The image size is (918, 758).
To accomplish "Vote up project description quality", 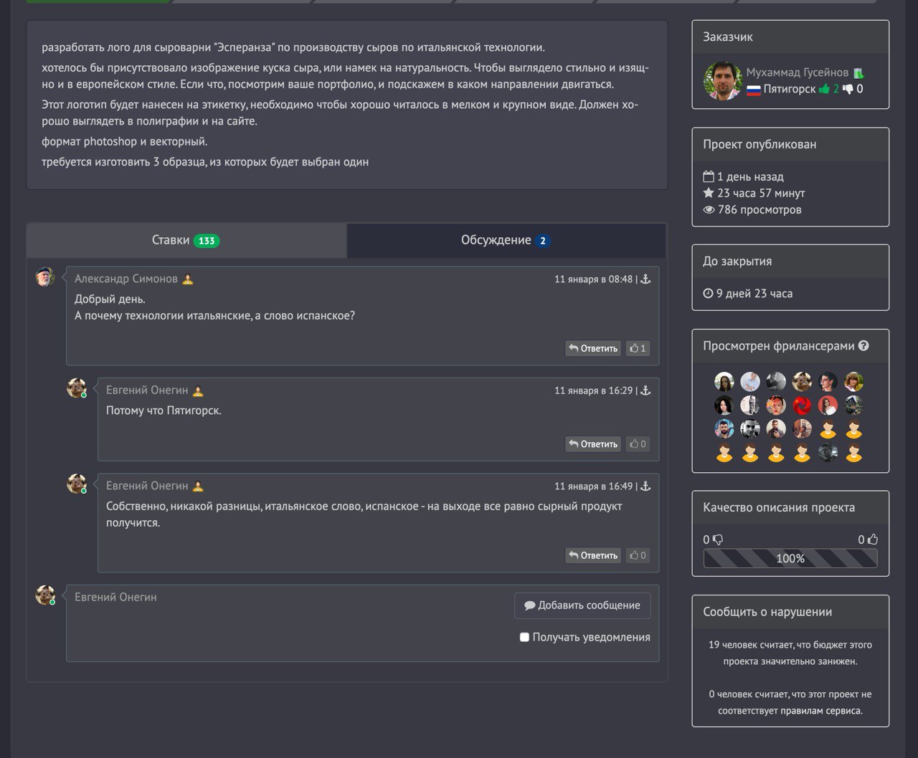I will (873, 539).
